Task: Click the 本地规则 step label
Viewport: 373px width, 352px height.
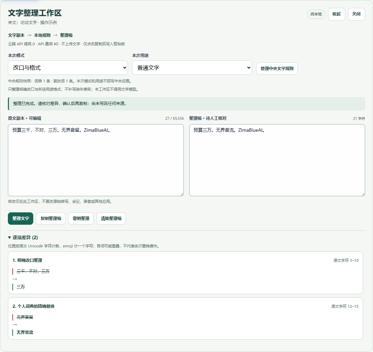Action: click(43, 35)
